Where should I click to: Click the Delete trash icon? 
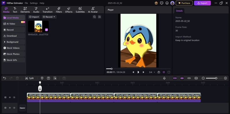17,78
